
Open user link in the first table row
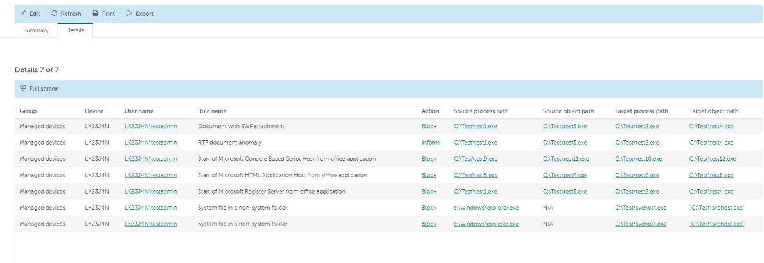[150, 127]
